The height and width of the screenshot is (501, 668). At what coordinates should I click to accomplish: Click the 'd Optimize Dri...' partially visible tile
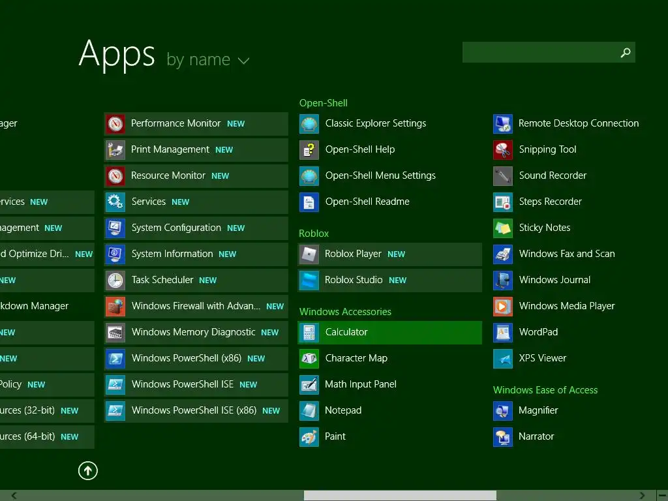click(47, 254)
